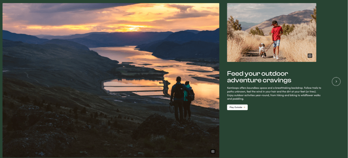Click the Kamloops description paragraph text

tap(274, 93)
